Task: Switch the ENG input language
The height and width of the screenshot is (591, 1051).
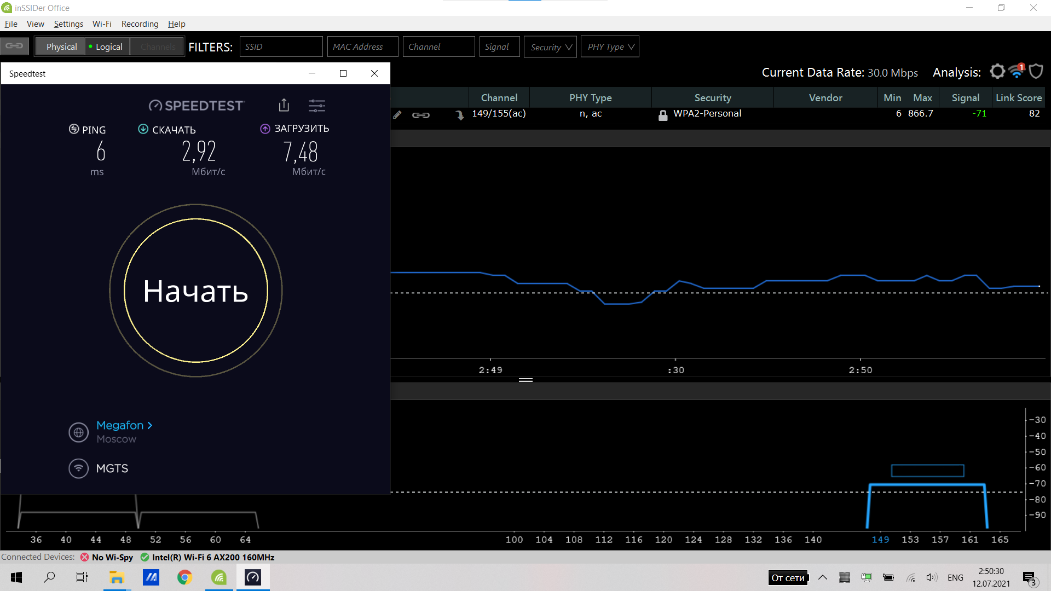Action: tap(955, 577)
